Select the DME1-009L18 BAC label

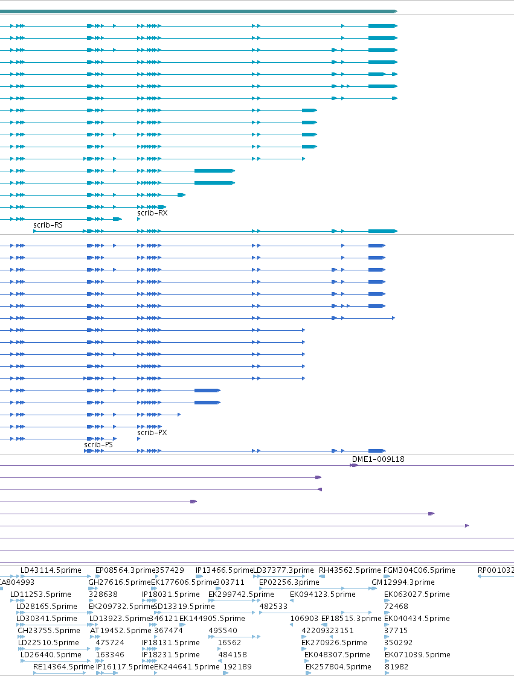[x=378, y=459]
